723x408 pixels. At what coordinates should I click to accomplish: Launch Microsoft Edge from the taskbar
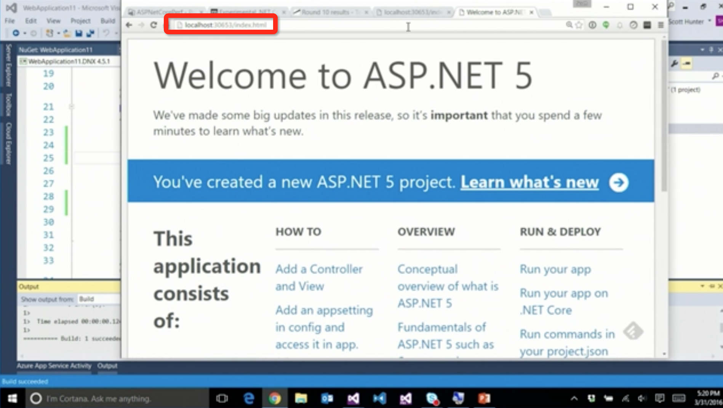click(249, 398)
